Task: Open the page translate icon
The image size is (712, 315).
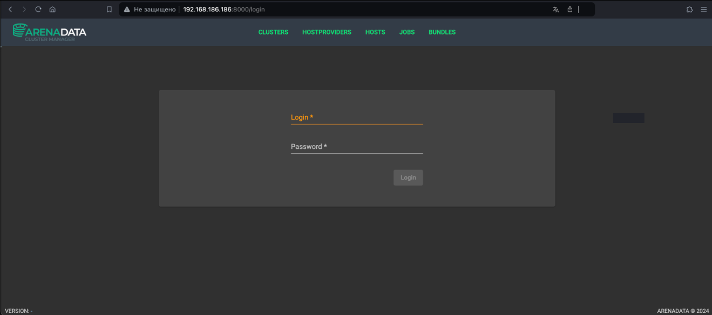Action: (x=555, y=9)
